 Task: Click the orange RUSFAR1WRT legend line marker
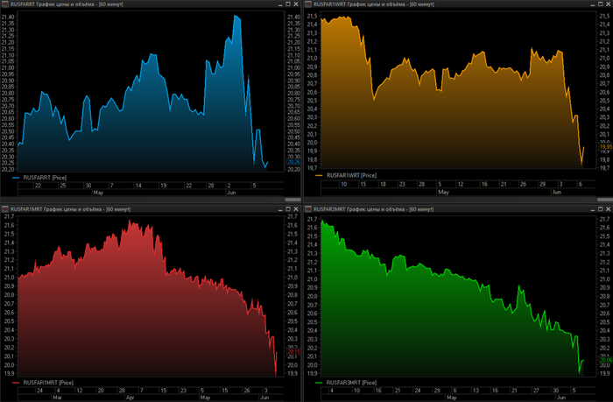tap(319, 176)
